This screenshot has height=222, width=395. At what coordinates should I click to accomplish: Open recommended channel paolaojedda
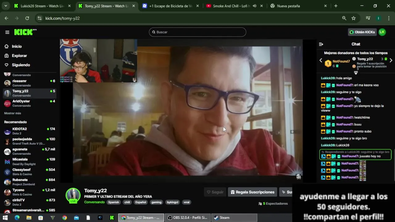(29, 141)
